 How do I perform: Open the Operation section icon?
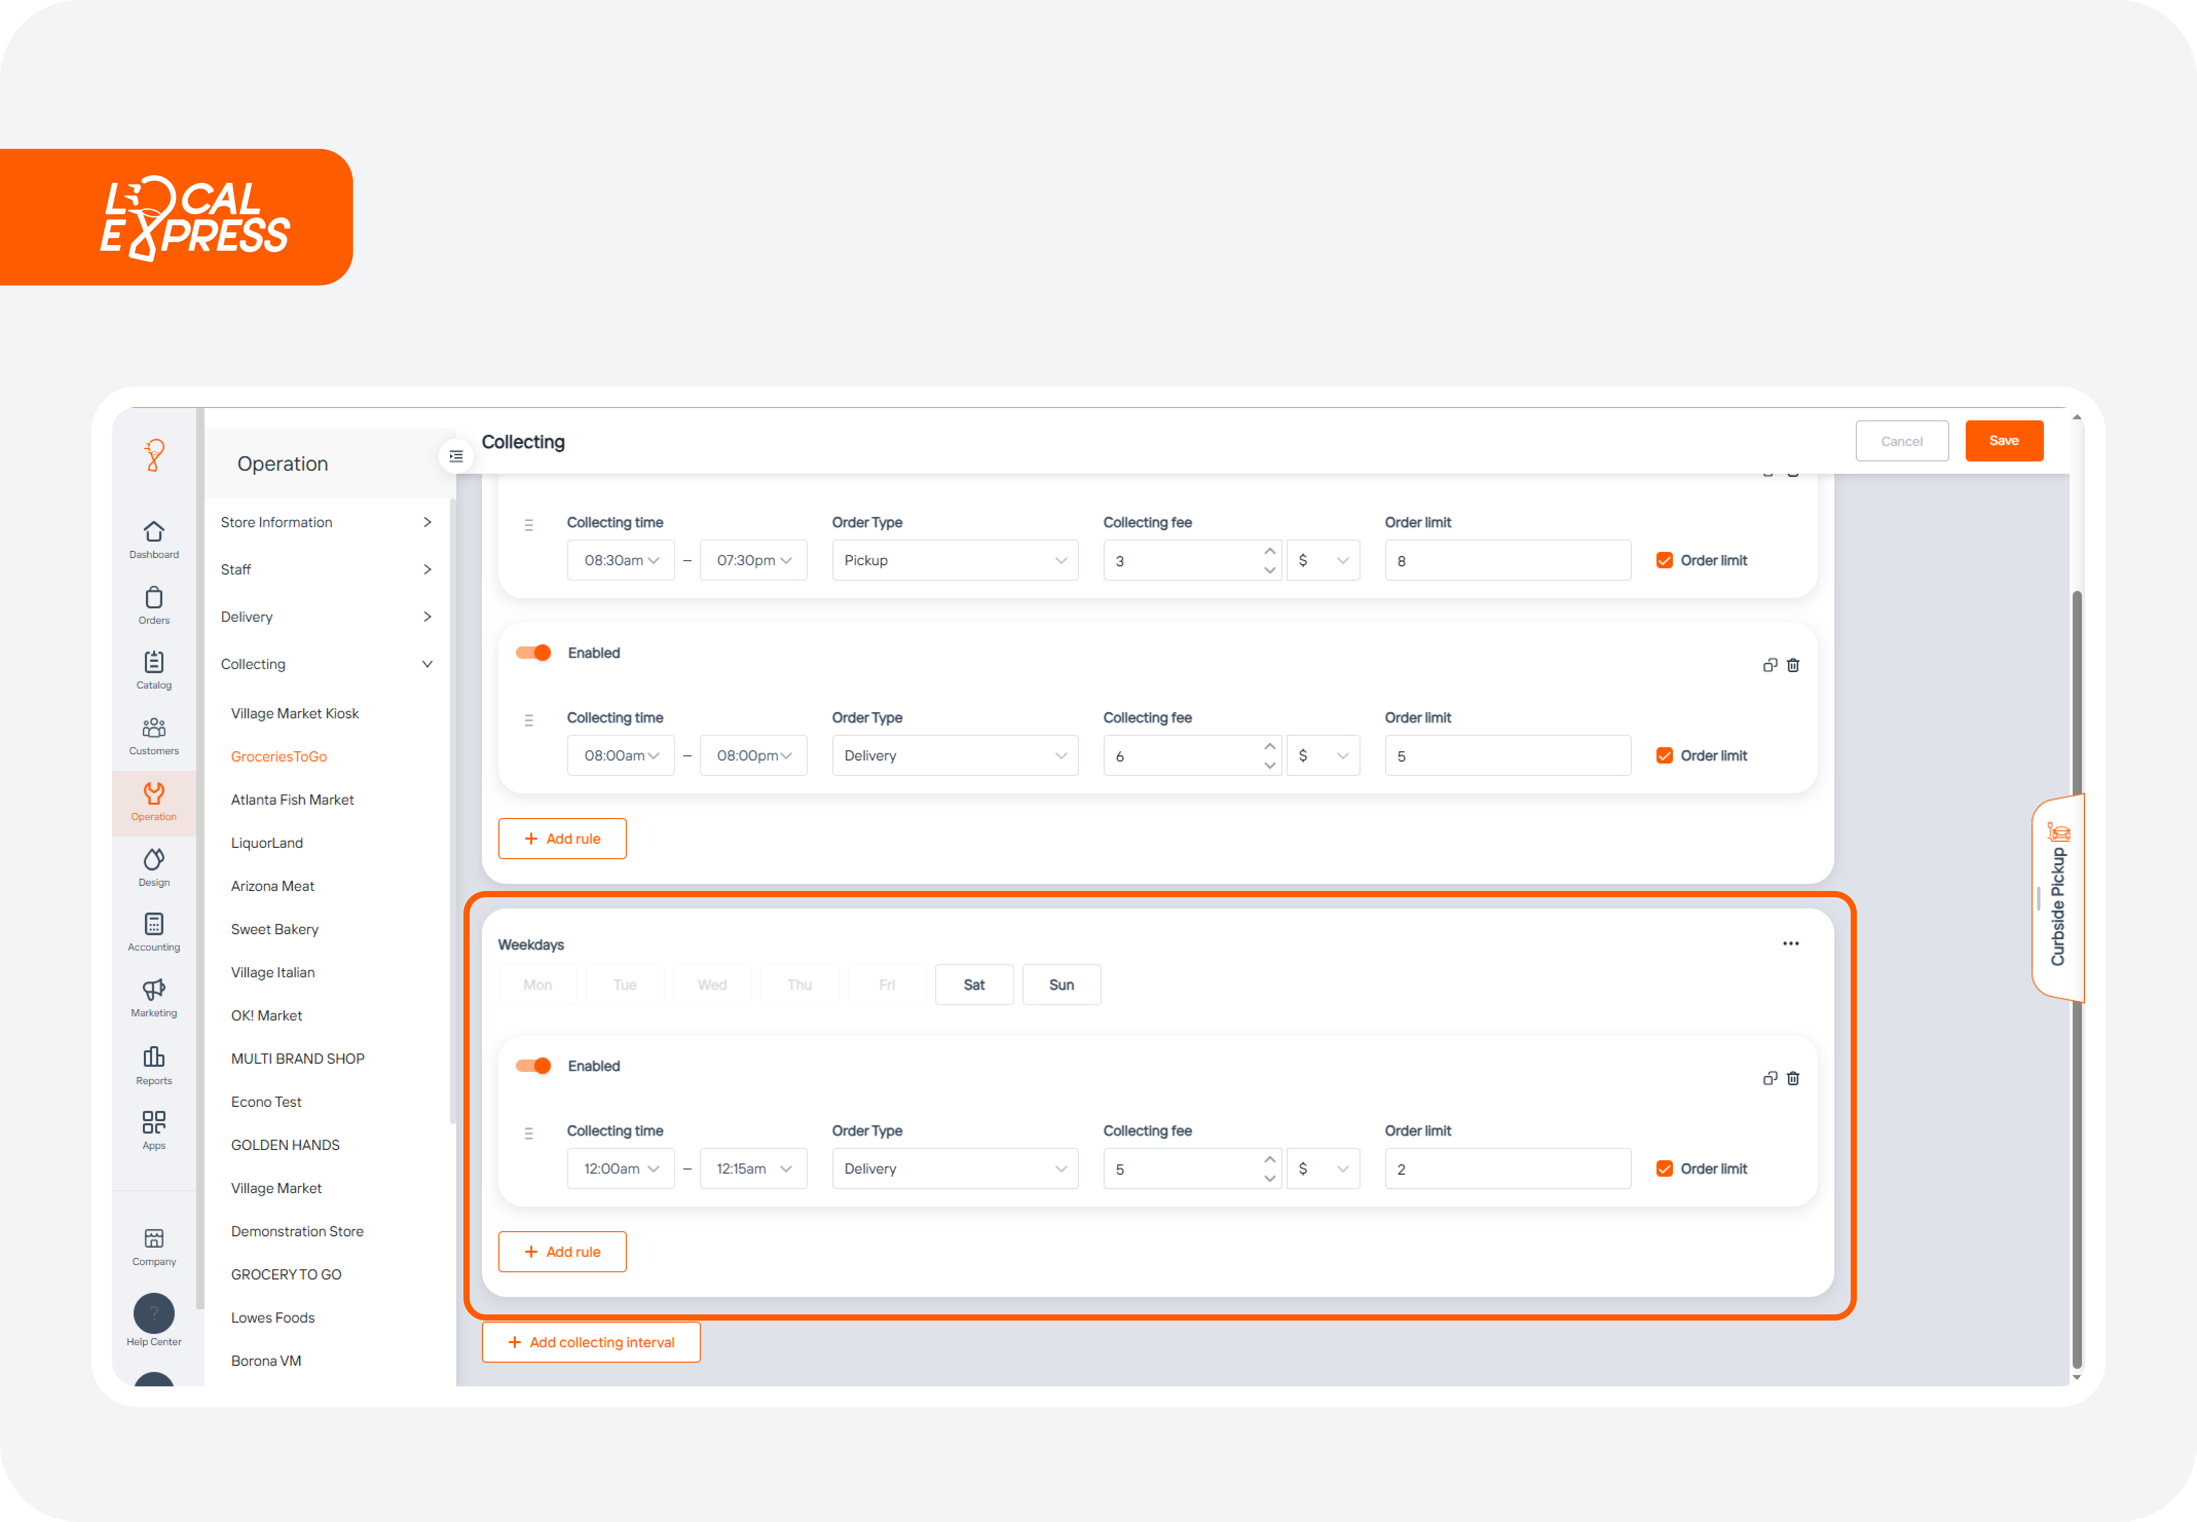154,793
